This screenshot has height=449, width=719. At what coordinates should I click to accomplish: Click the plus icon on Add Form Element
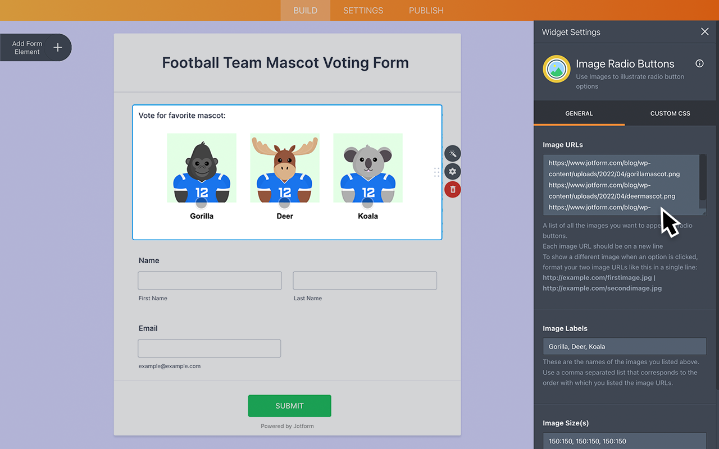point(57,47)
